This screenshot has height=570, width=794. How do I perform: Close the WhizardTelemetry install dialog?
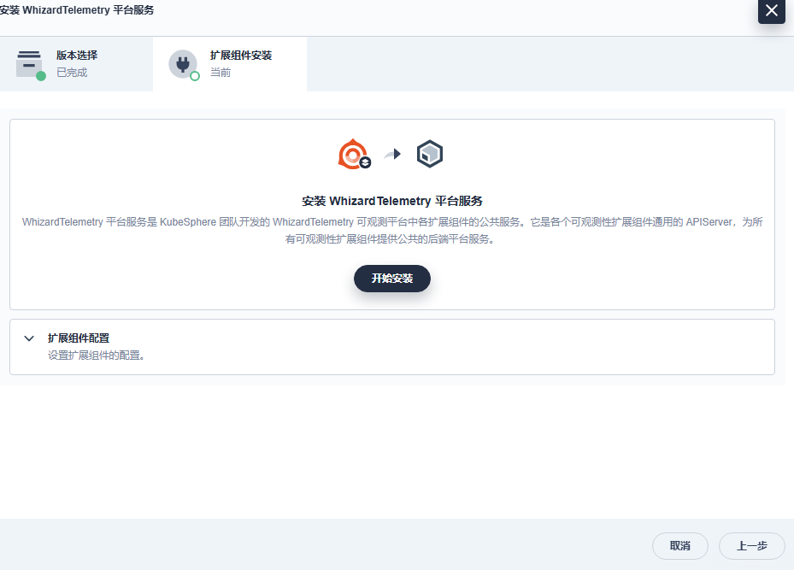[x=771, y=10]
